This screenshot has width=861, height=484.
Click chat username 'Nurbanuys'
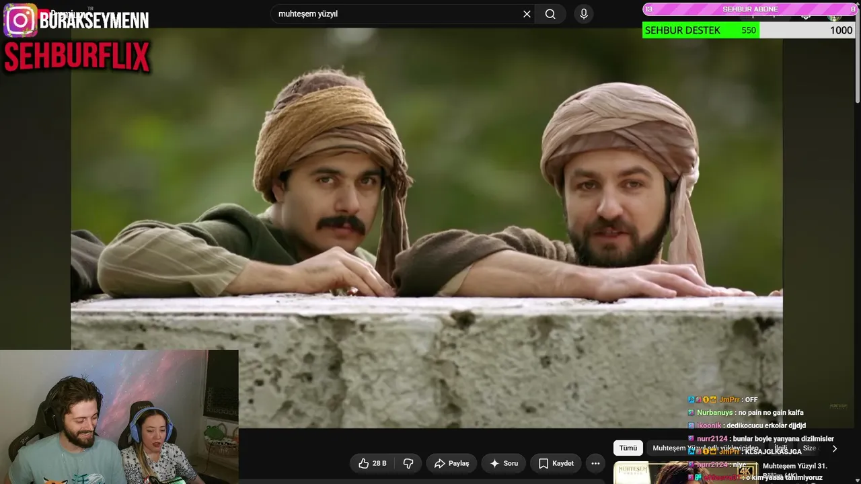(715, 413)
